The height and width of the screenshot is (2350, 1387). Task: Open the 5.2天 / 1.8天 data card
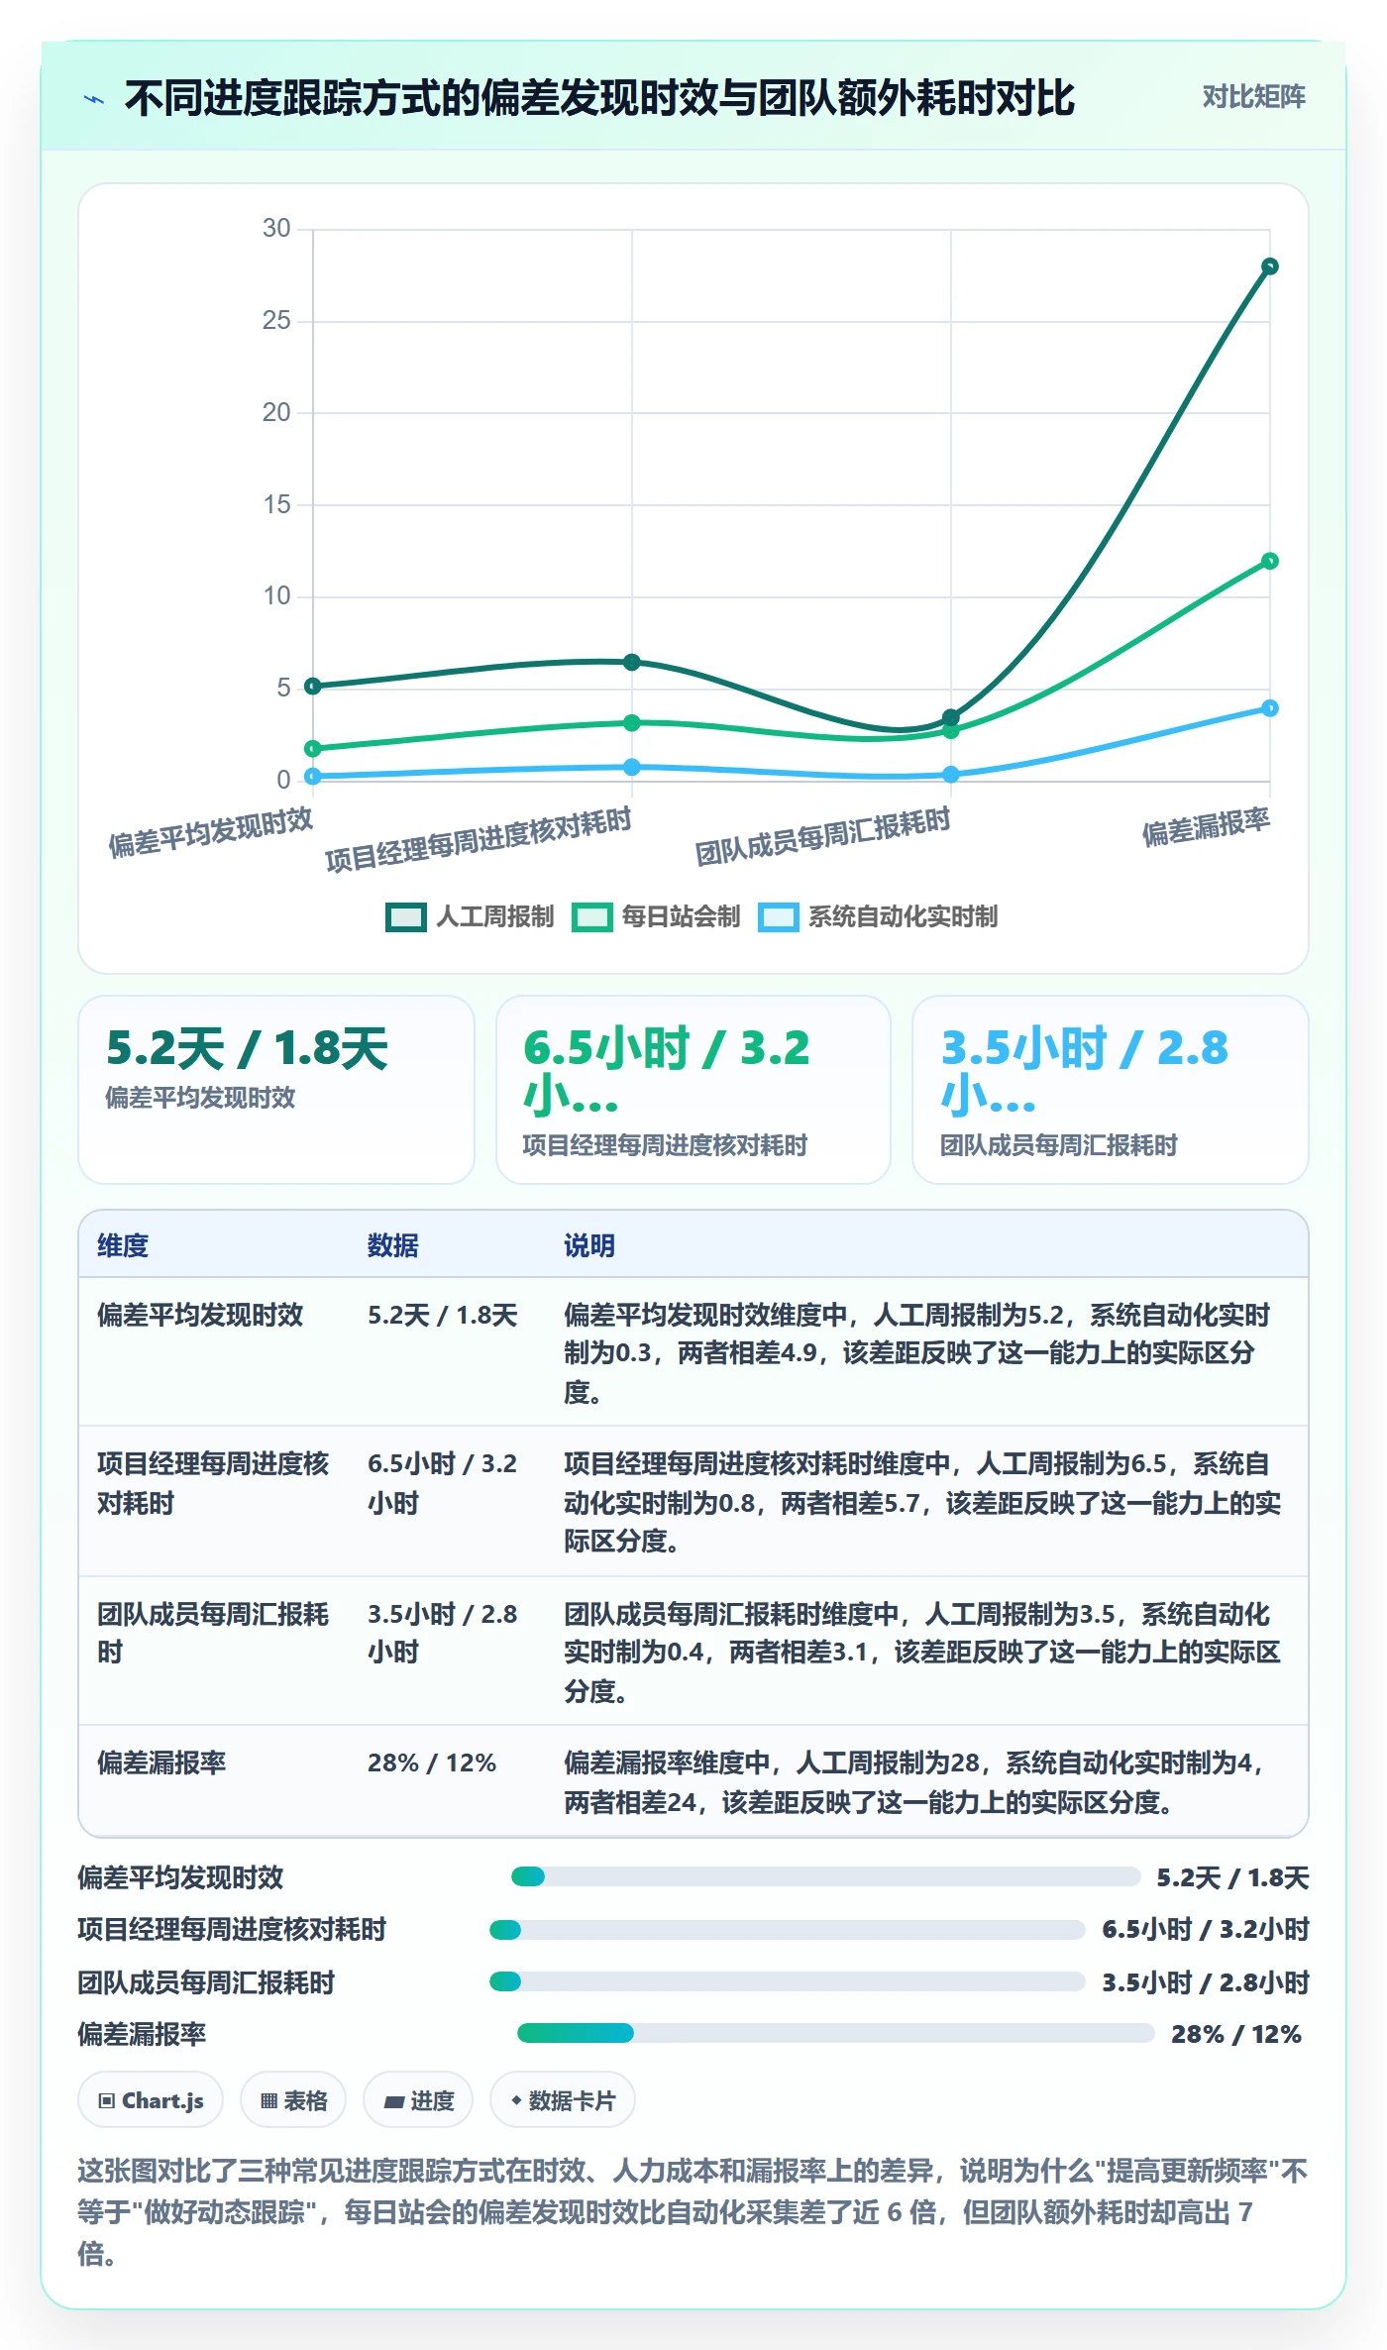(x=276, y=1090)
